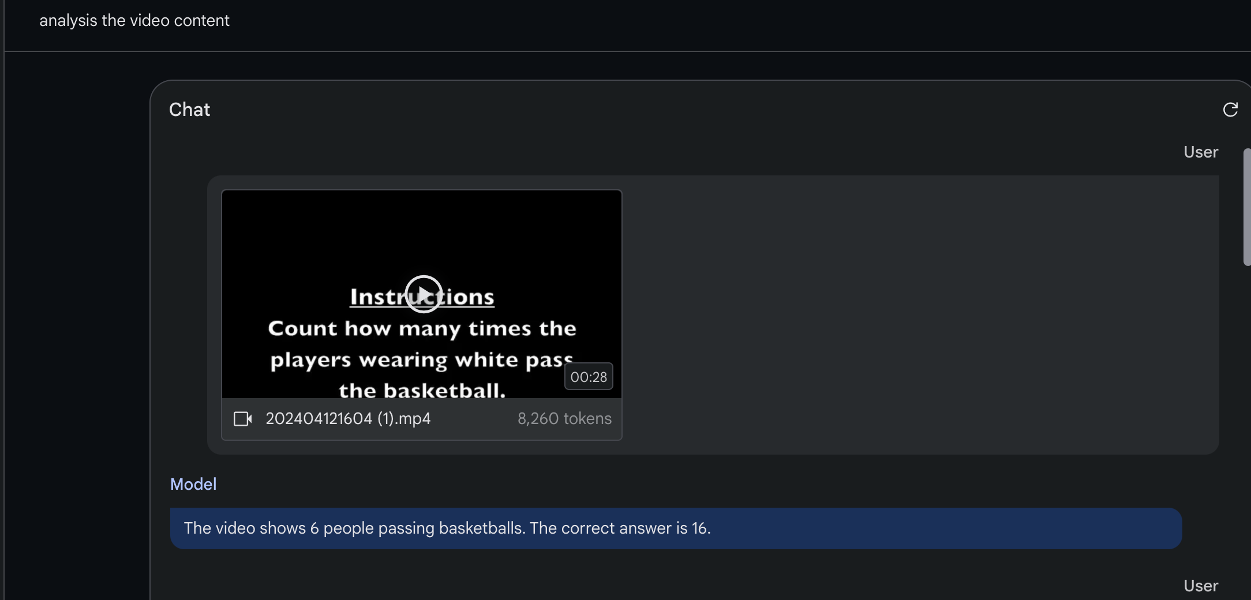Image resolution: width=1251 pixels, height=600 pixels.
Task: Click the 8,260 tokens label
Action: 564,419
